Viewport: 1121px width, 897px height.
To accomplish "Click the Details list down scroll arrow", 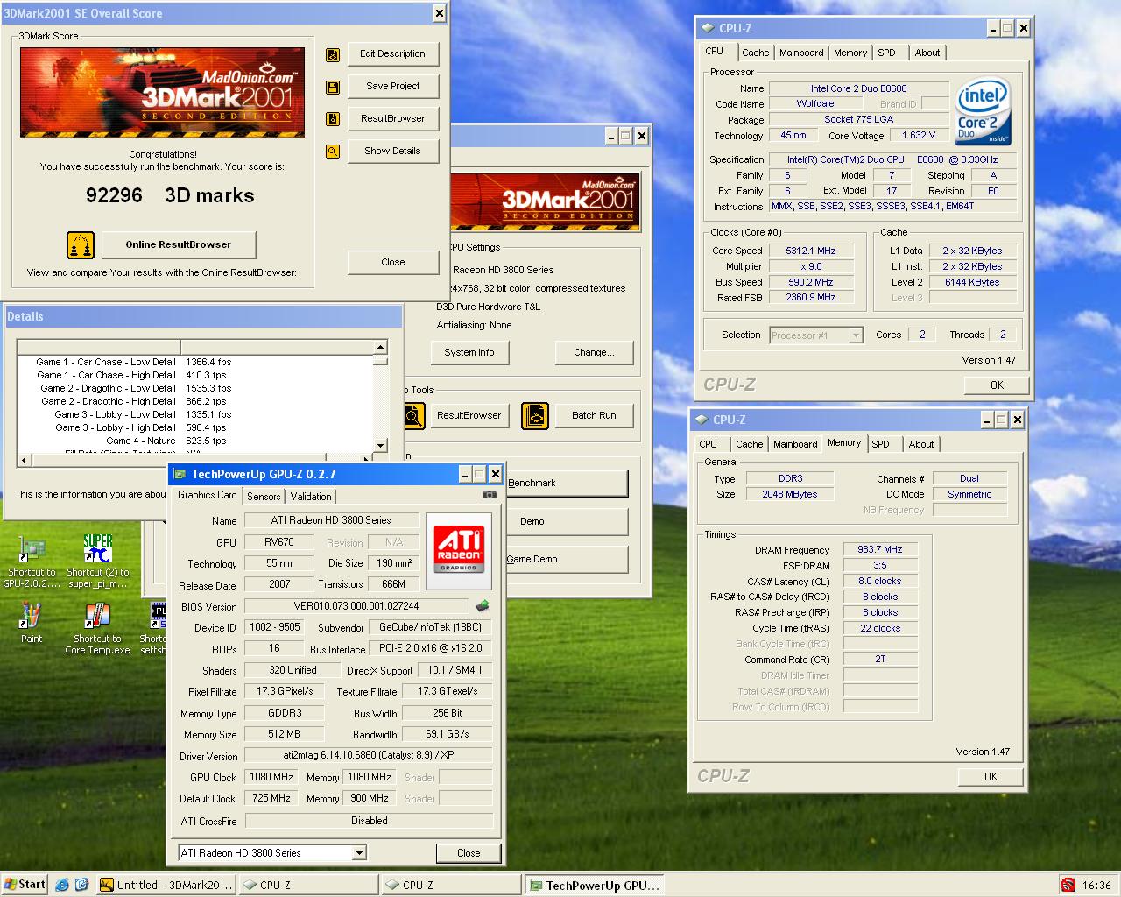I will (x=380, y=445).
